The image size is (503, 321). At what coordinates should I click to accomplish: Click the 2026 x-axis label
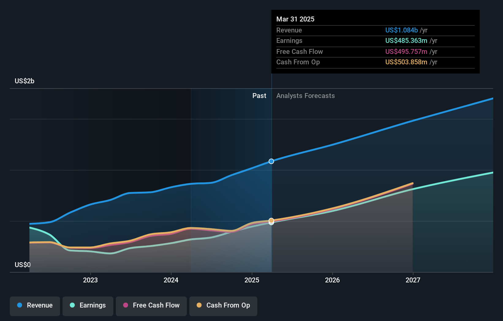click(332, 280)
